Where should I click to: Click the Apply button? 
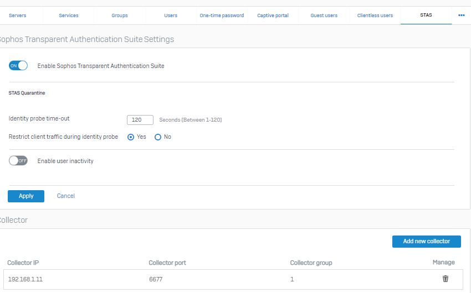(x=26, y=196)
